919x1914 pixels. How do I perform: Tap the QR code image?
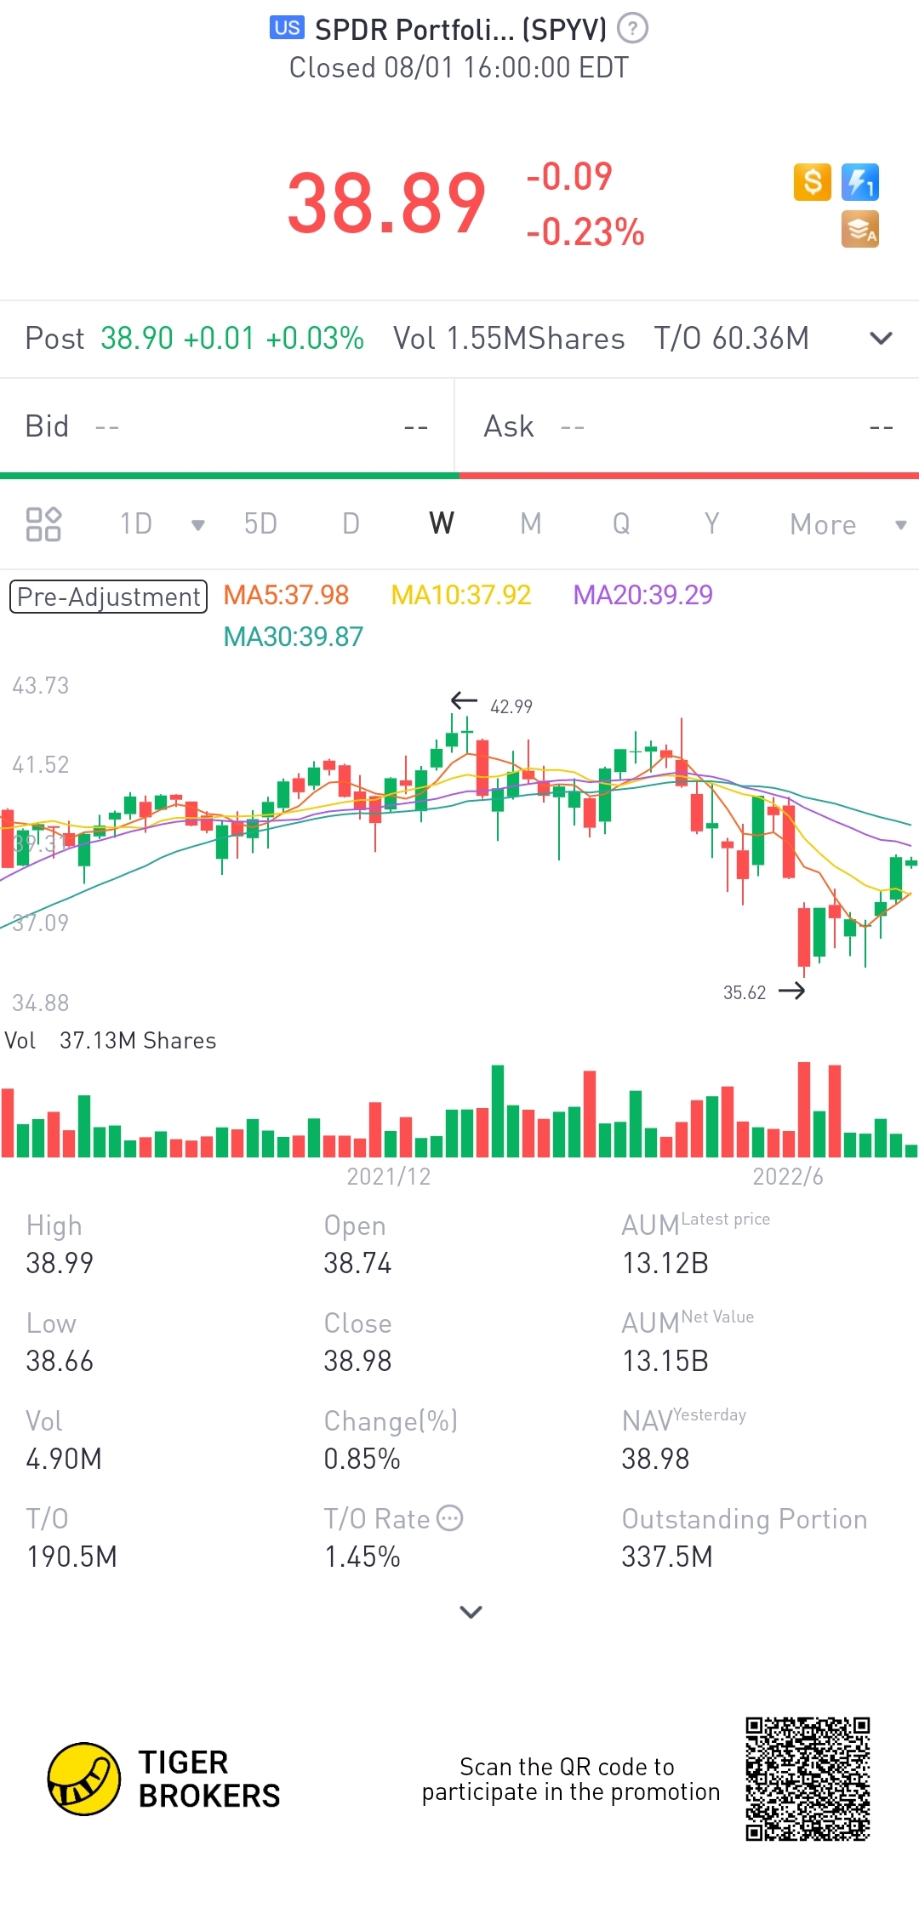point(808,1780)
